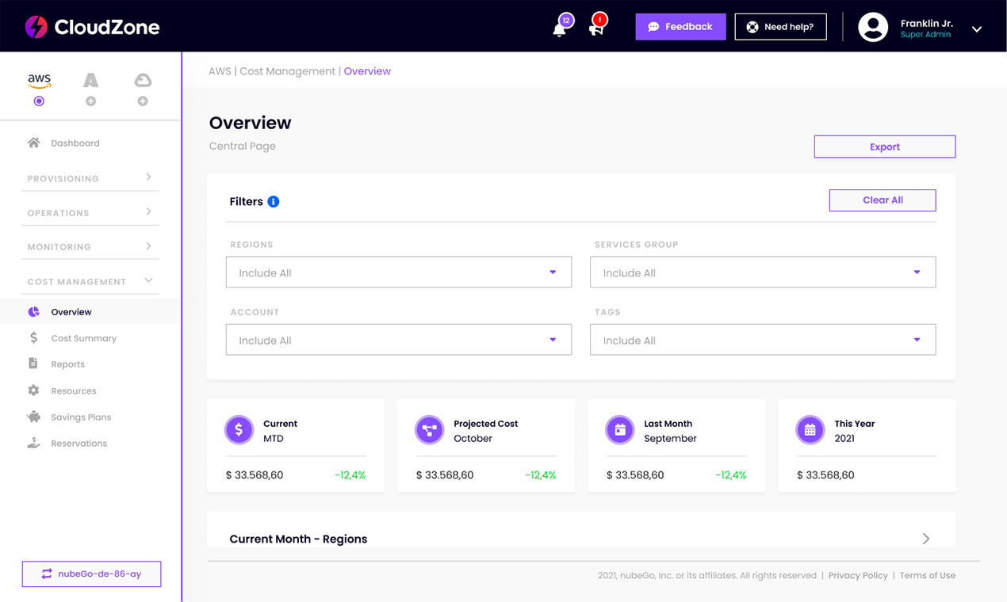Click the Cost Summary dollar icon

click(x=33, y=337)
